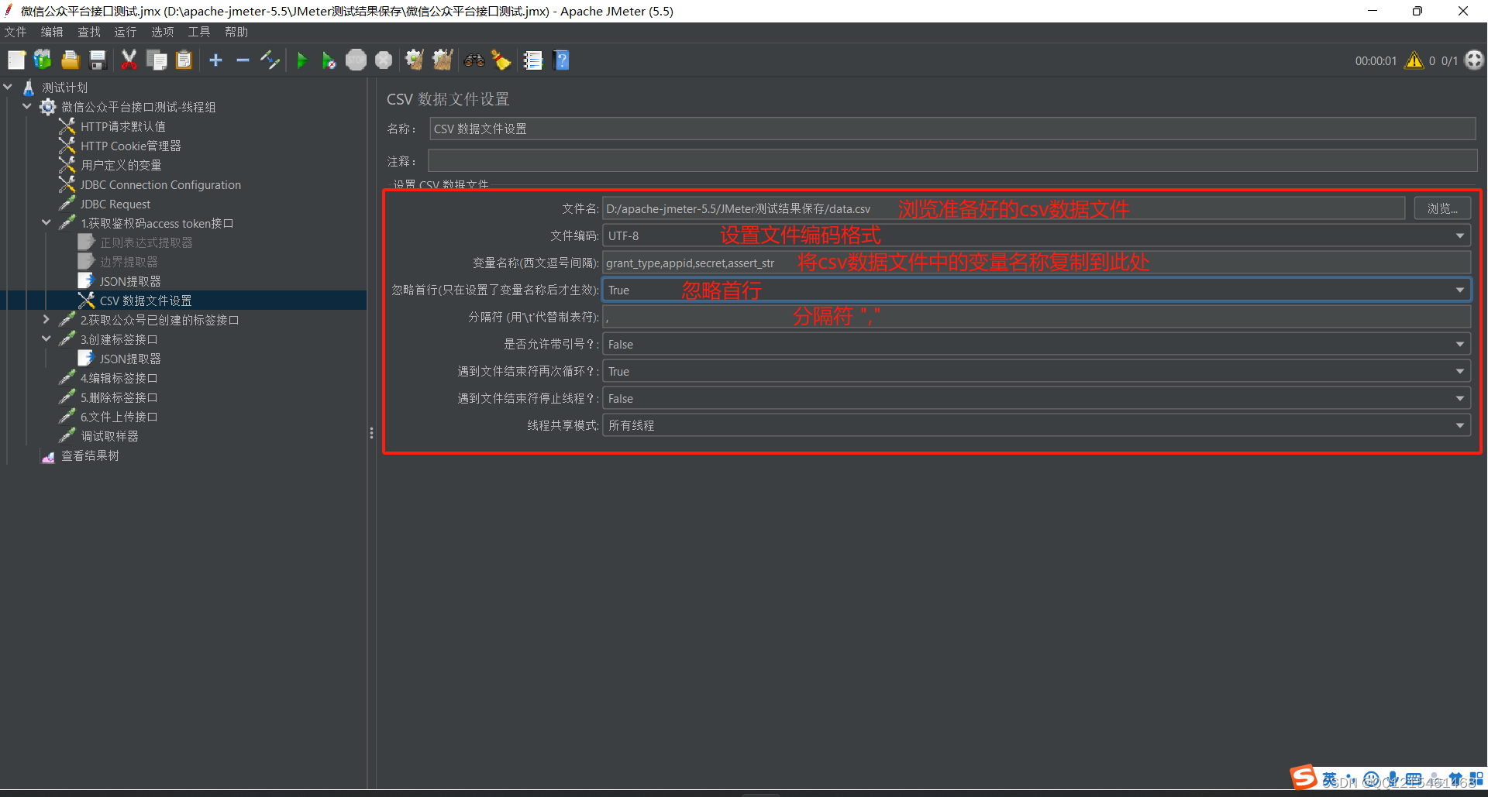The height and width of the screenshot is (797, 1488).
Task: Click the 名称 input field
Action: click(x=952, y=129)
